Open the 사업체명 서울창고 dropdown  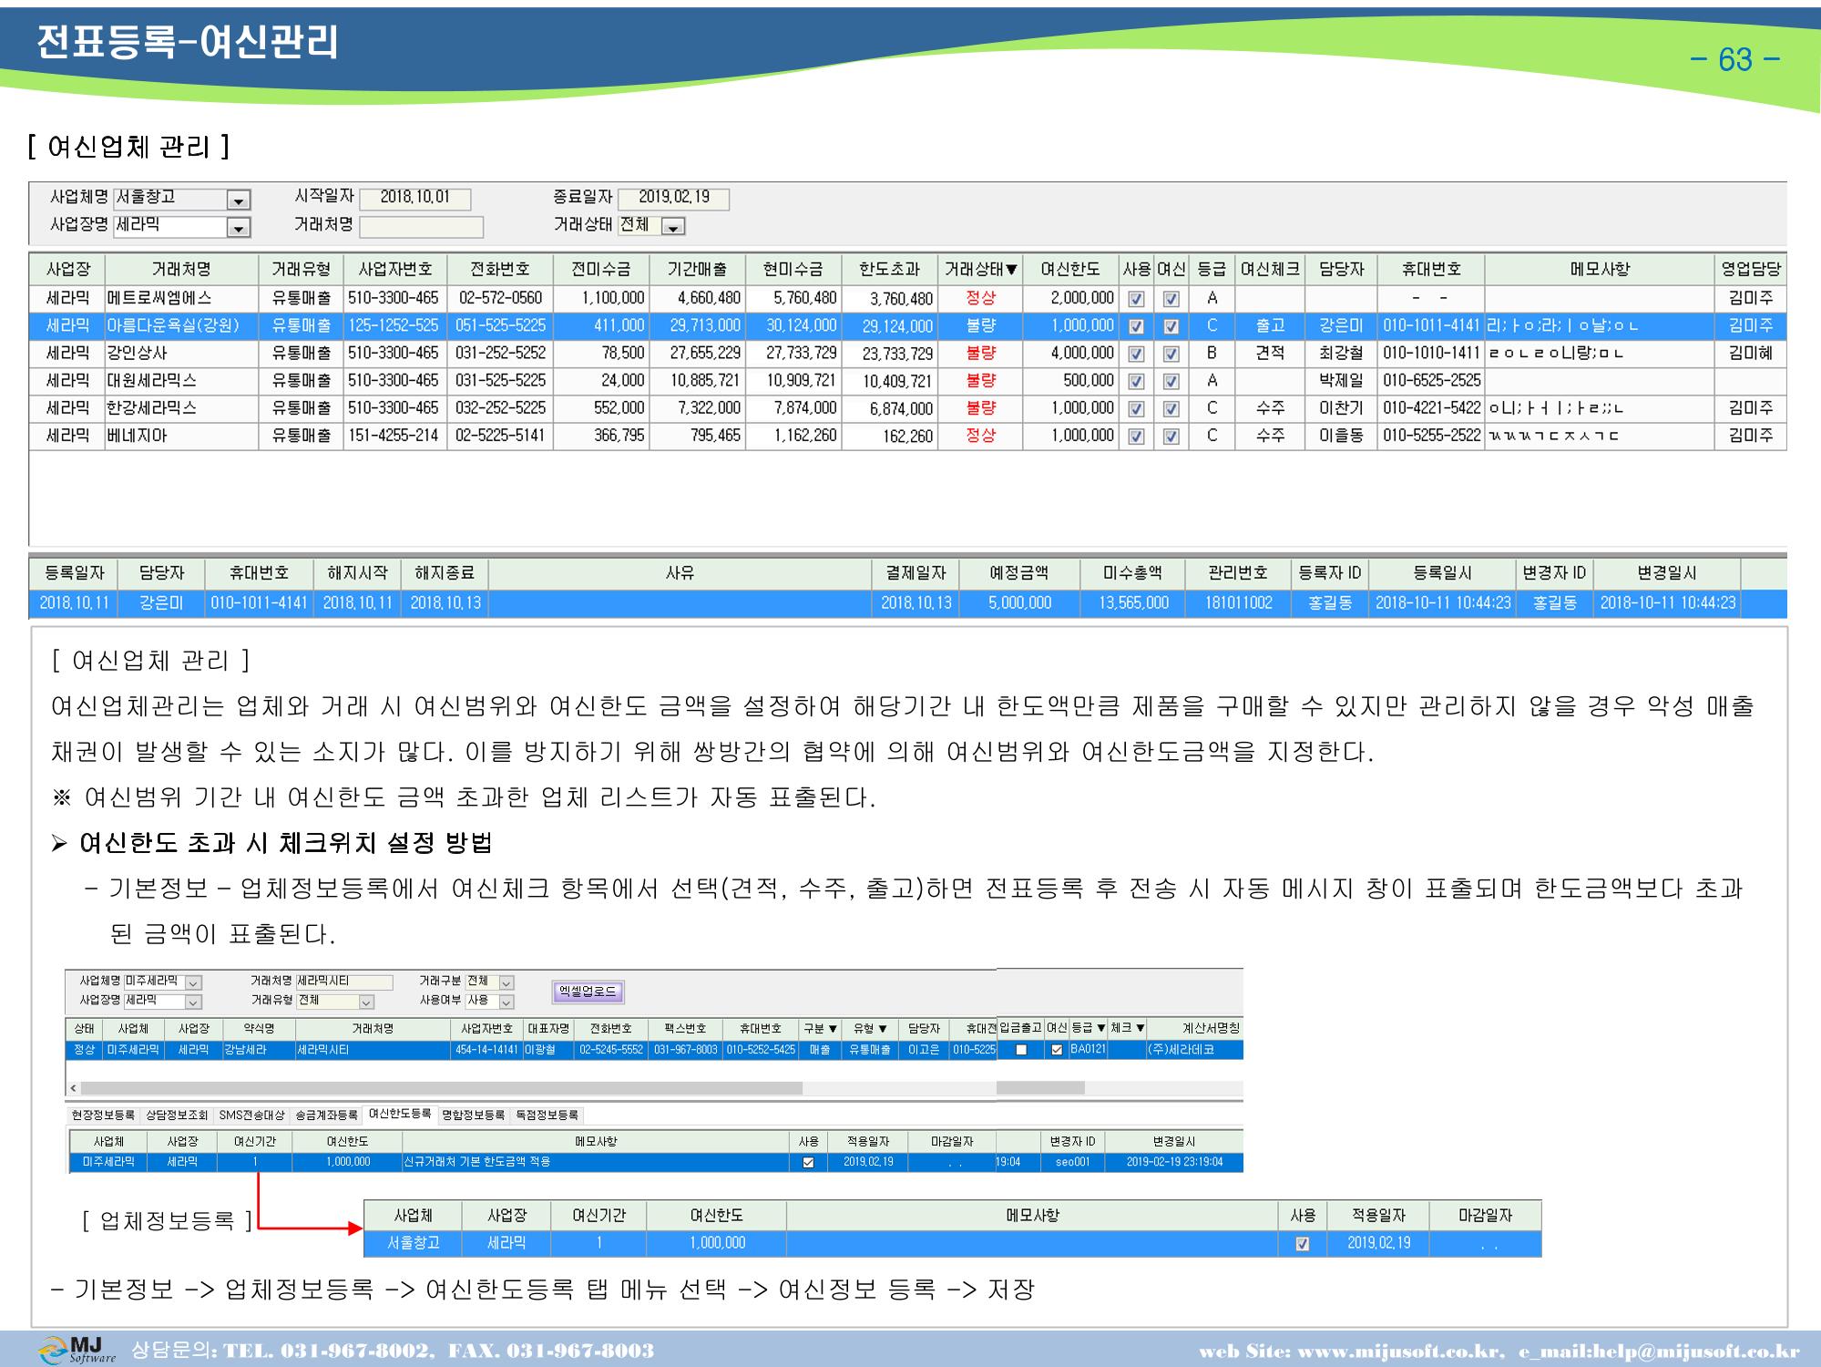[x=239, y=200]
